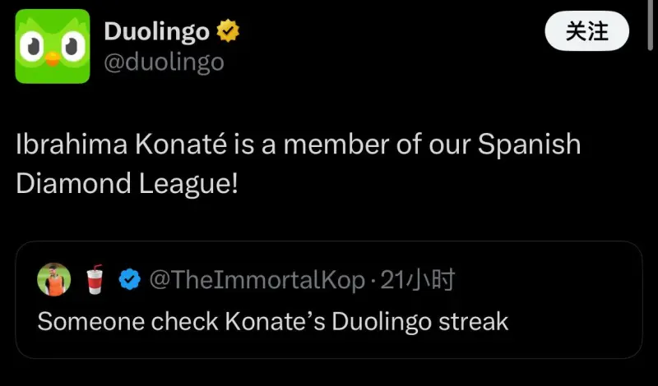Visit the @TheImmortalKop profile handle

click(x=255, y=281)
